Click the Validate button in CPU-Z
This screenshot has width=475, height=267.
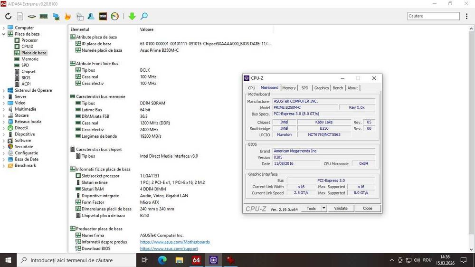coord(341,208)
